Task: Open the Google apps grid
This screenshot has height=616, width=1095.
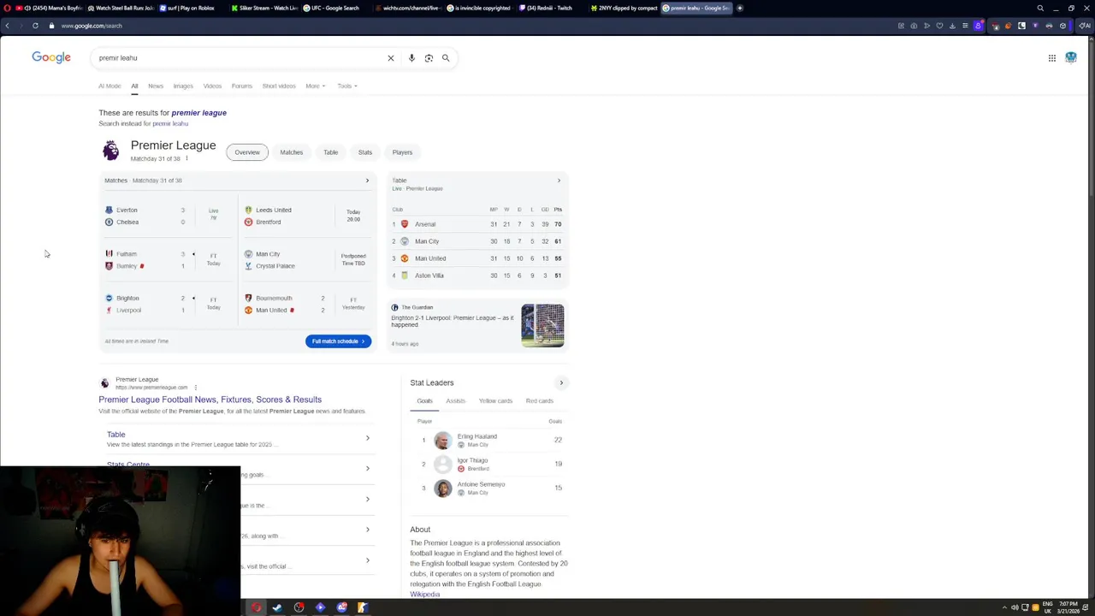Action: click(x=1052, y=58)
